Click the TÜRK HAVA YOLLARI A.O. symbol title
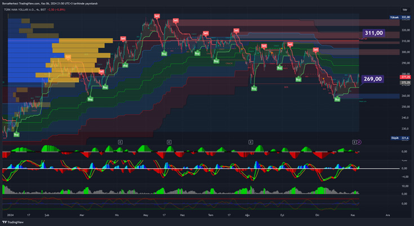This screenshot has height=226, width=414. (x=20, y=10)
